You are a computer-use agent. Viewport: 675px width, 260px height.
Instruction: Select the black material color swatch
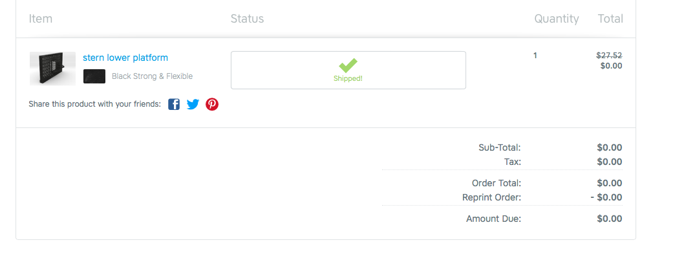tap(94, 76)
